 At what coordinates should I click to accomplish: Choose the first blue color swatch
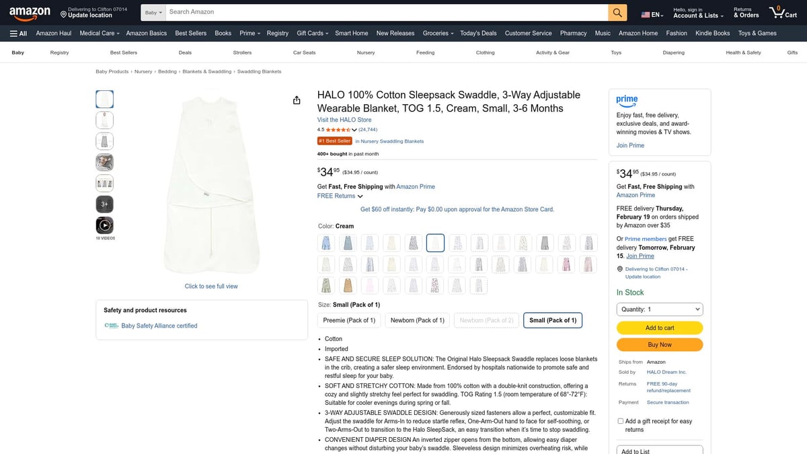(x=326, y=243)
